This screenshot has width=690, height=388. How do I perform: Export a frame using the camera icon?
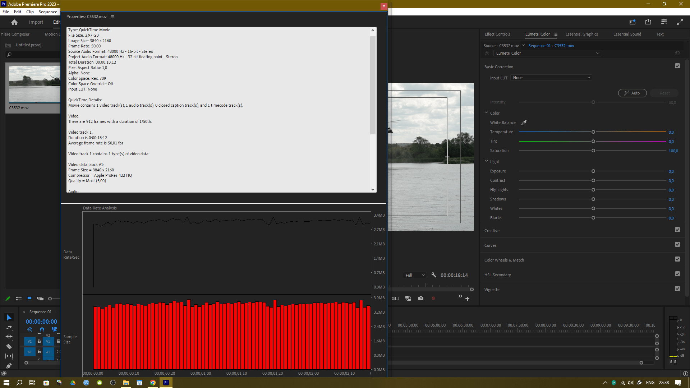tap(421, 298)
